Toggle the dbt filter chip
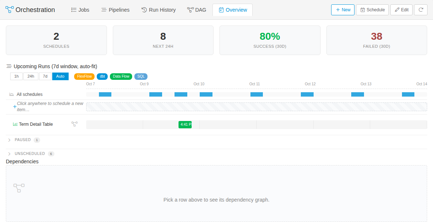This screenshot has width=433, height=222. point(102,77)
